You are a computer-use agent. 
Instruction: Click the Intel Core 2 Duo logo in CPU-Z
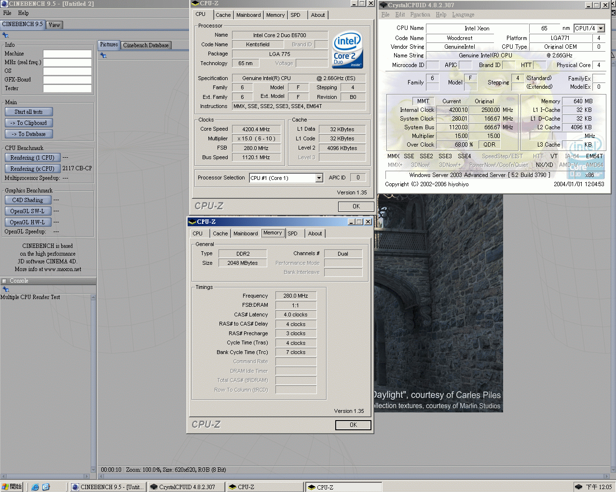pyautogui.click(x=347, y=51)
